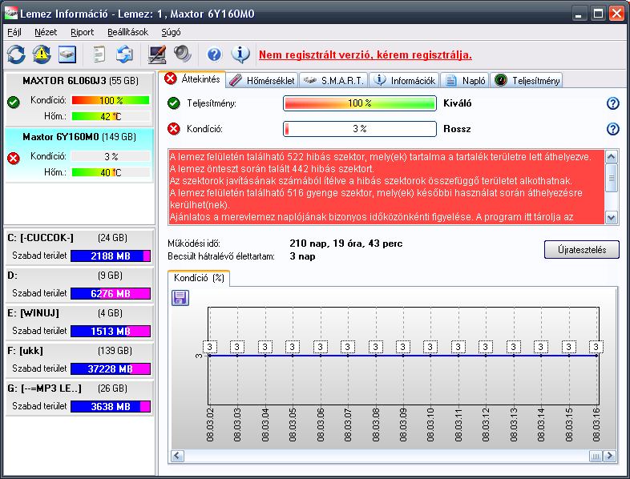Screen dimensions: 630x479
Task: Click the red X icon beside Kondíció in overview
Action: [174, 129]
